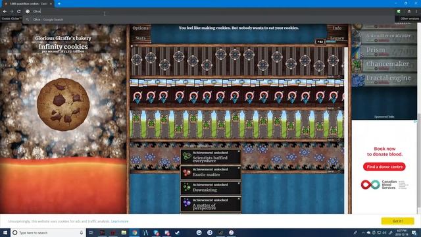Click the taskbar 'Type here to search' box
Image resolution: width=421 pixels, height=237 pixels.
tap(48, 232)
